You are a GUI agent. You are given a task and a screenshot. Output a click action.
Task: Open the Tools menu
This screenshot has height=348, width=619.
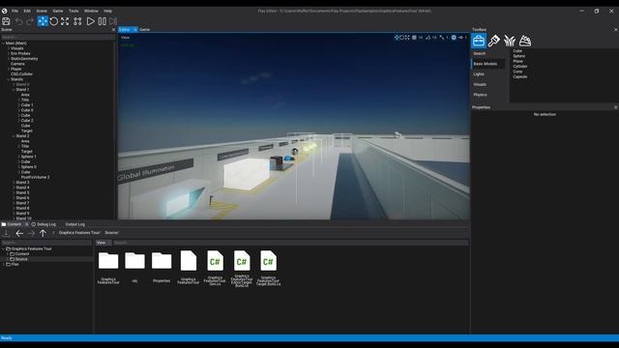[x=74, y=11]
